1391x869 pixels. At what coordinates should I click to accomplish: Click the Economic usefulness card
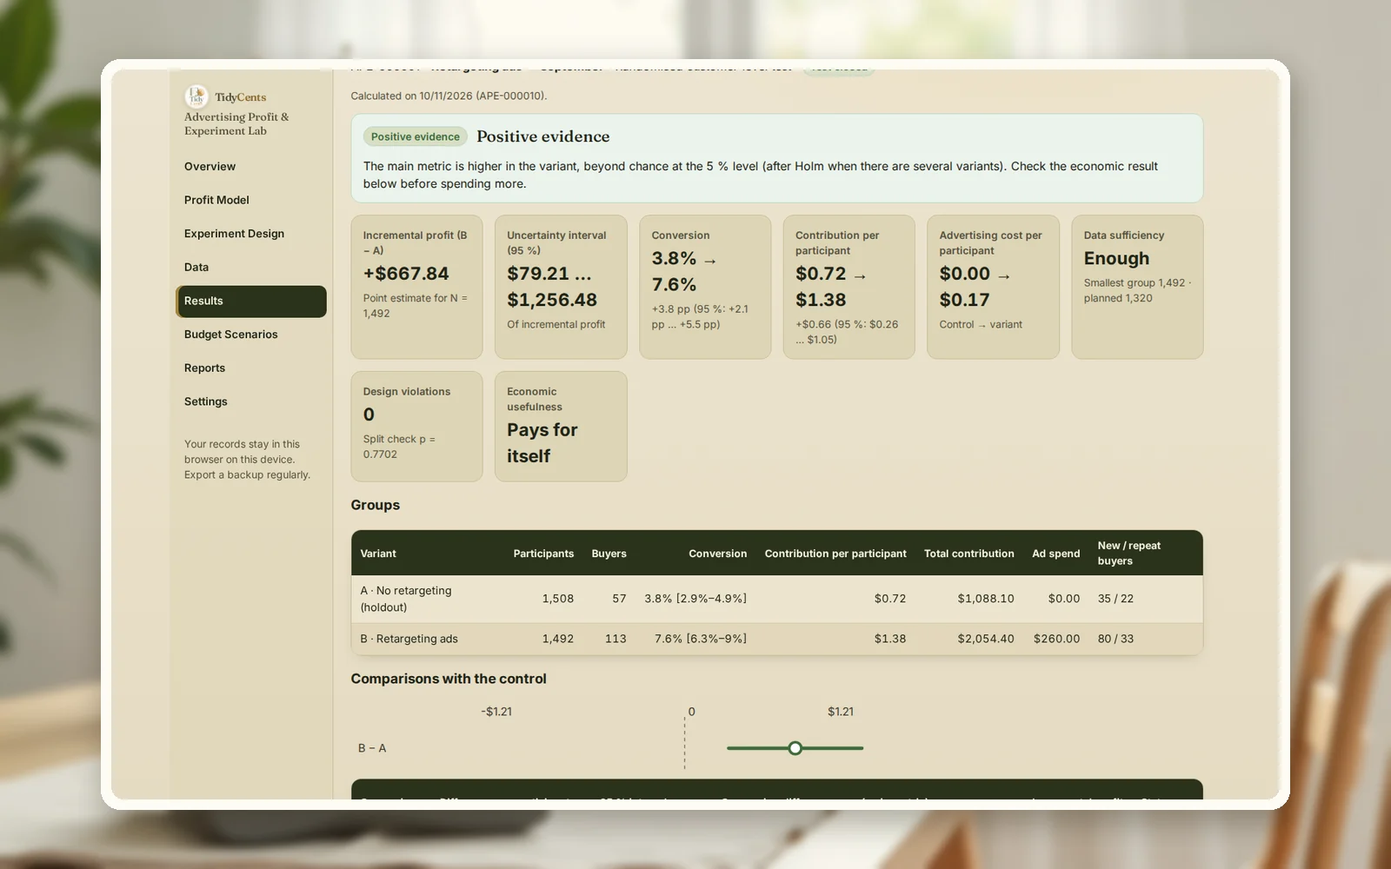coord(561,427)
